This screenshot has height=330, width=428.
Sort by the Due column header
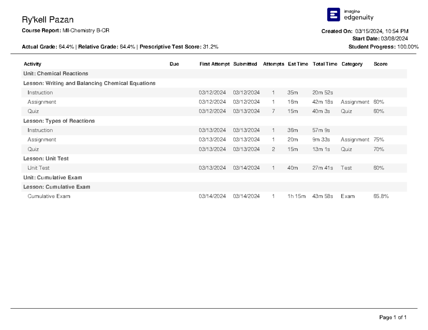point(174,64)
